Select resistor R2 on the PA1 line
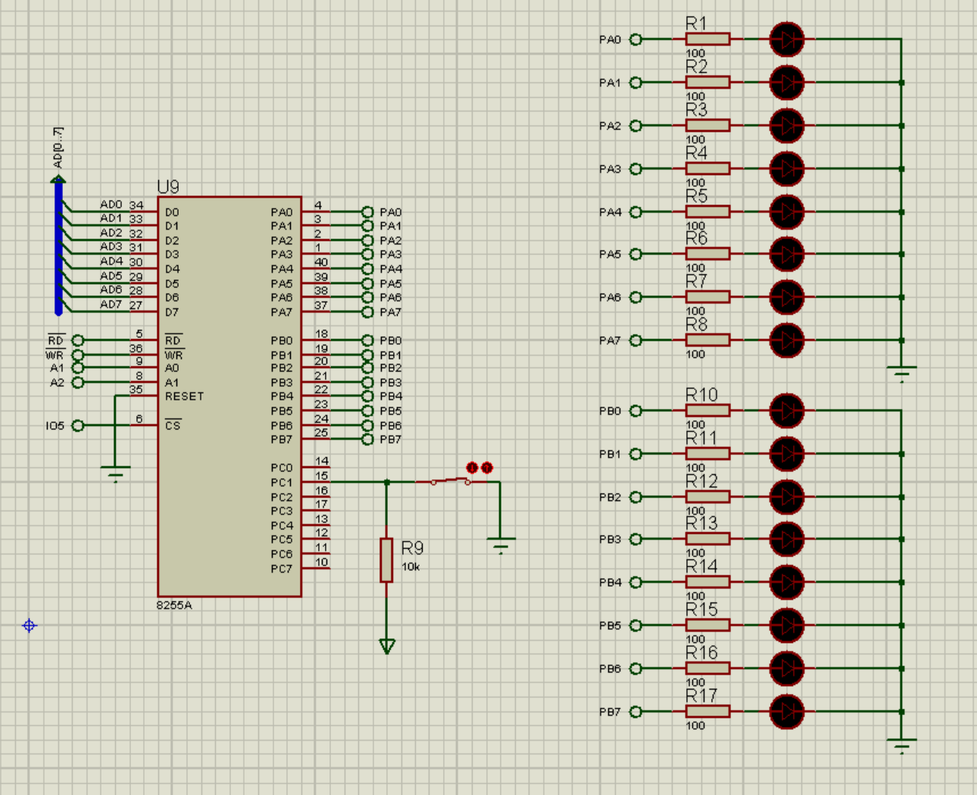Image resolution: width=977 pixels, height=795 pixels. pos(707,82)
